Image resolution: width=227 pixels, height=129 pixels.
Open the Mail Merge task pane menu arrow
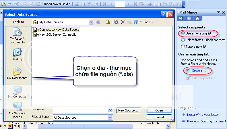(x=218, y=12)
